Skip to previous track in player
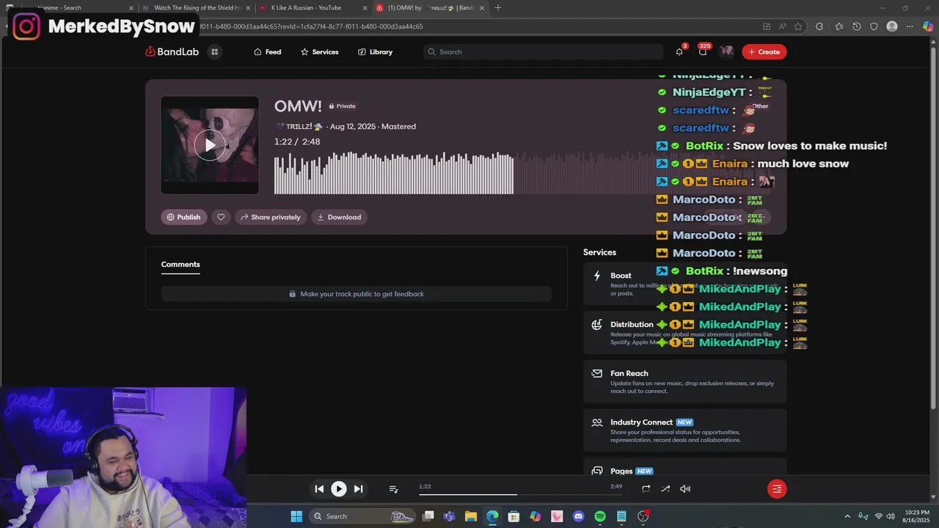 pos(319,489)
